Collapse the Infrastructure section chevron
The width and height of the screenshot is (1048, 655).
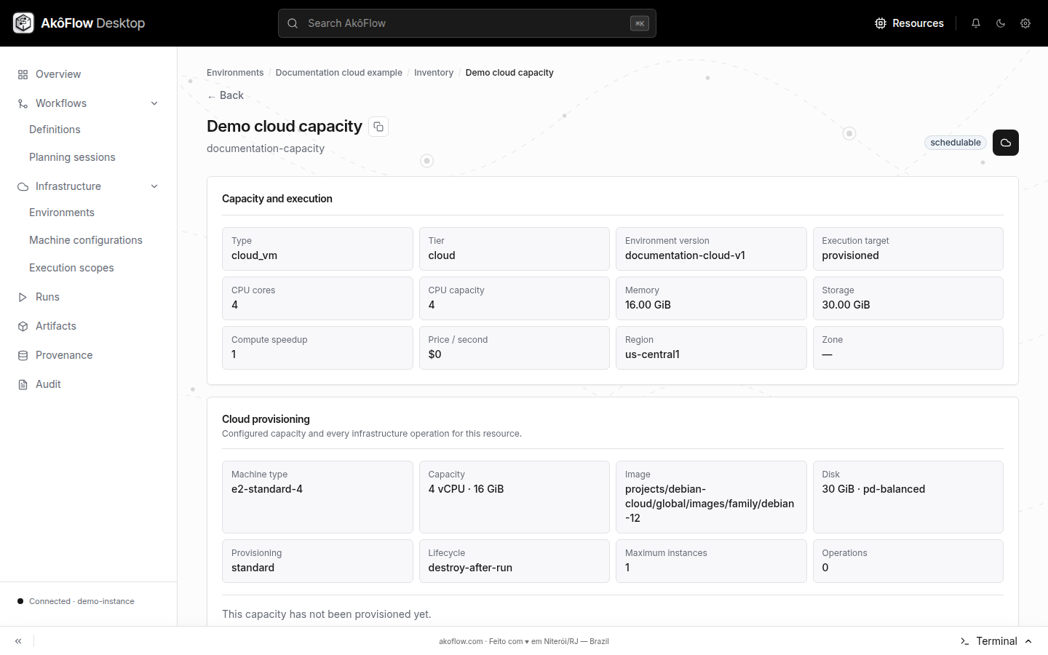point(154,186)
